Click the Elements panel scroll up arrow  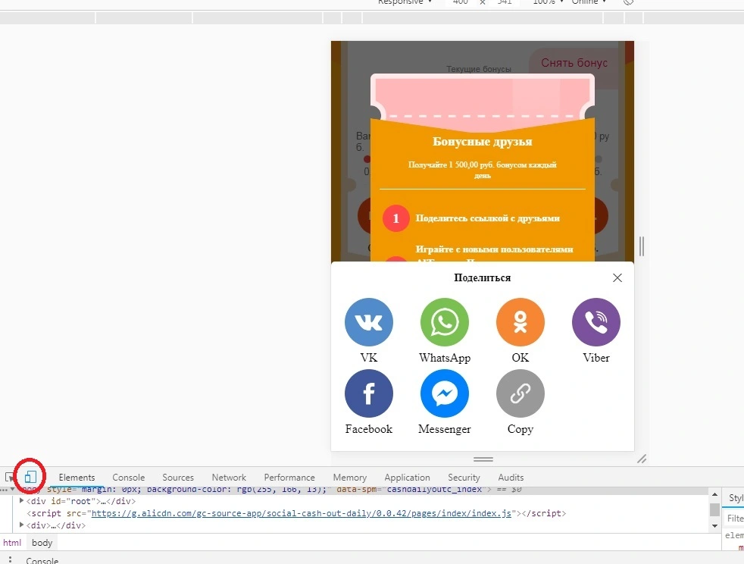point(714,495)
